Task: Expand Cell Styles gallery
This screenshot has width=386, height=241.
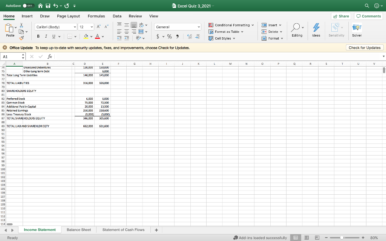Action: tap(222, 38)
